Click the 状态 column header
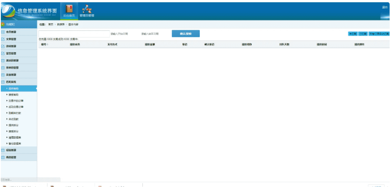 pos(185,44)
